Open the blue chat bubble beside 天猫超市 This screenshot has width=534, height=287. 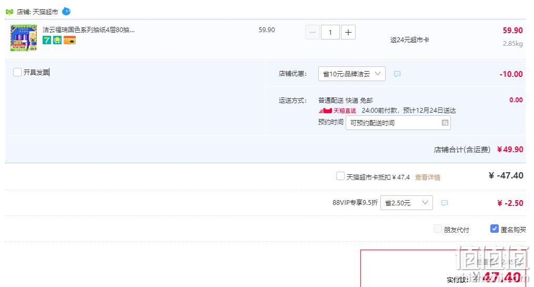click(66, 11)
